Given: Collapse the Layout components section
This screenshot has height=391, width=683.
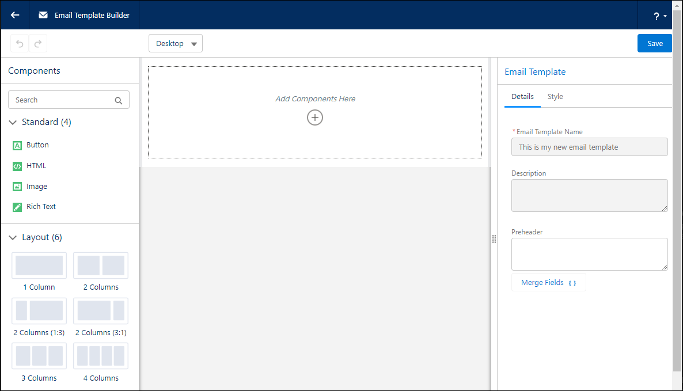Looking at the screenshot, I should [x=13, y=237].
